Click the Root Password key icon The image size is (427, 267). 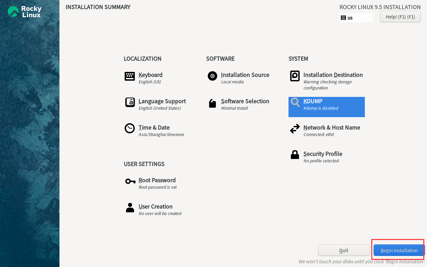[x=130, y=181]
